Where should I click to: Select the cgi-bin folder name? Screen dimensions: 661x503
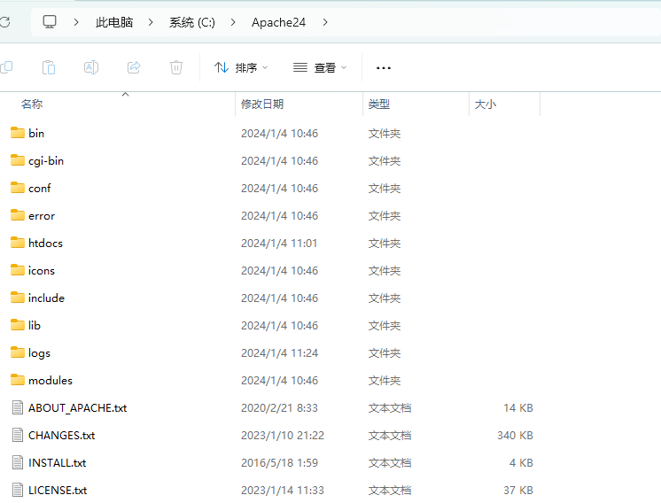46,161
